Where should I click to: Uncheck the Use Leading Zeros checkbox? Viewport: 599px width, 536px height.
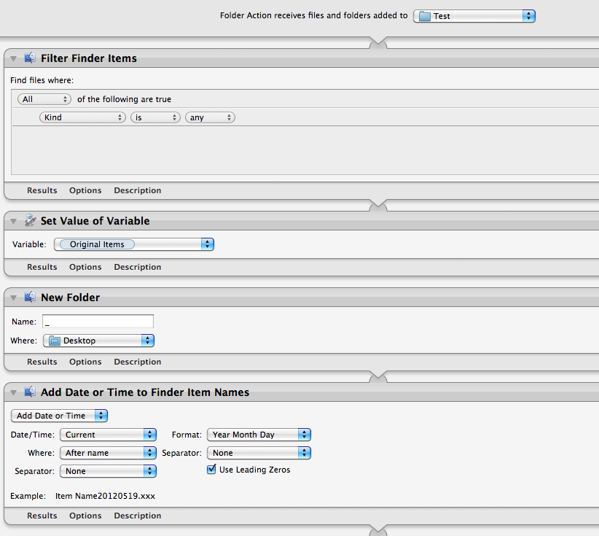pyautogui.click(x=211, y=469)
